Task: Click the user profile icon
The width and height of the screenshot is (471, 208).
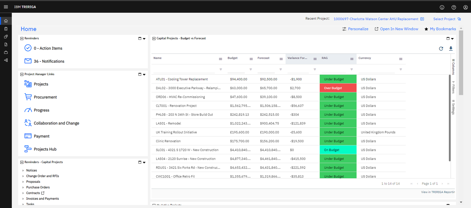Action: [465, 7]
